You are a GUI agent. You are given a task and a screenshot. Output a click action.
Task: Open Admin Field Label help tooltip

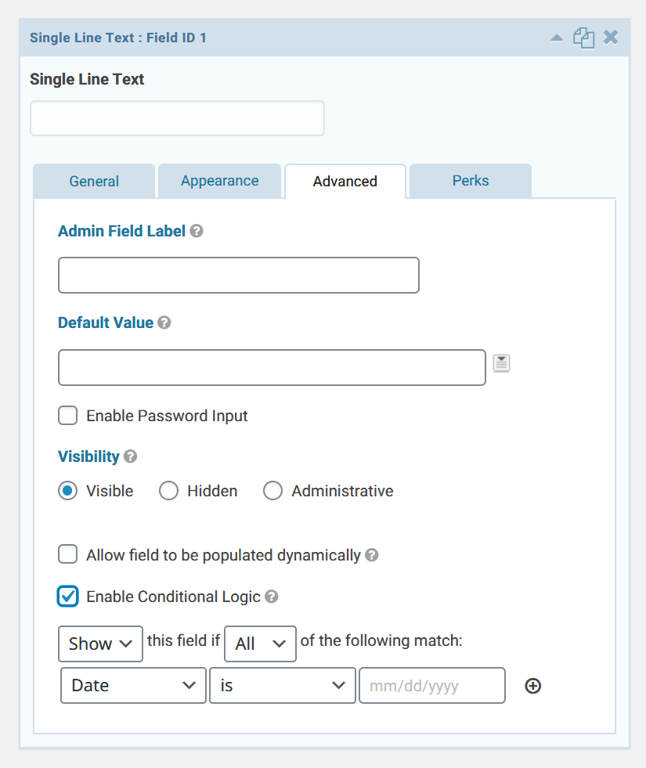(x=197, y=231)
